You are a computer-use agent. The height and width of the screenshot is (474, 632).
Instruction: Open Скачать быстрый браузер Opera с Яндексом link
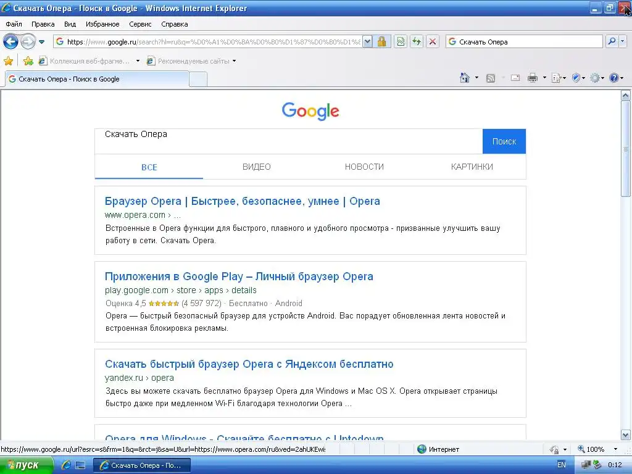click(x=249, y=364)
